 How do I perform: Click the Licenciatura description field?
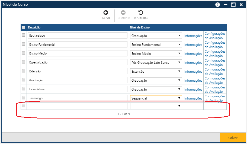(78, 89)
